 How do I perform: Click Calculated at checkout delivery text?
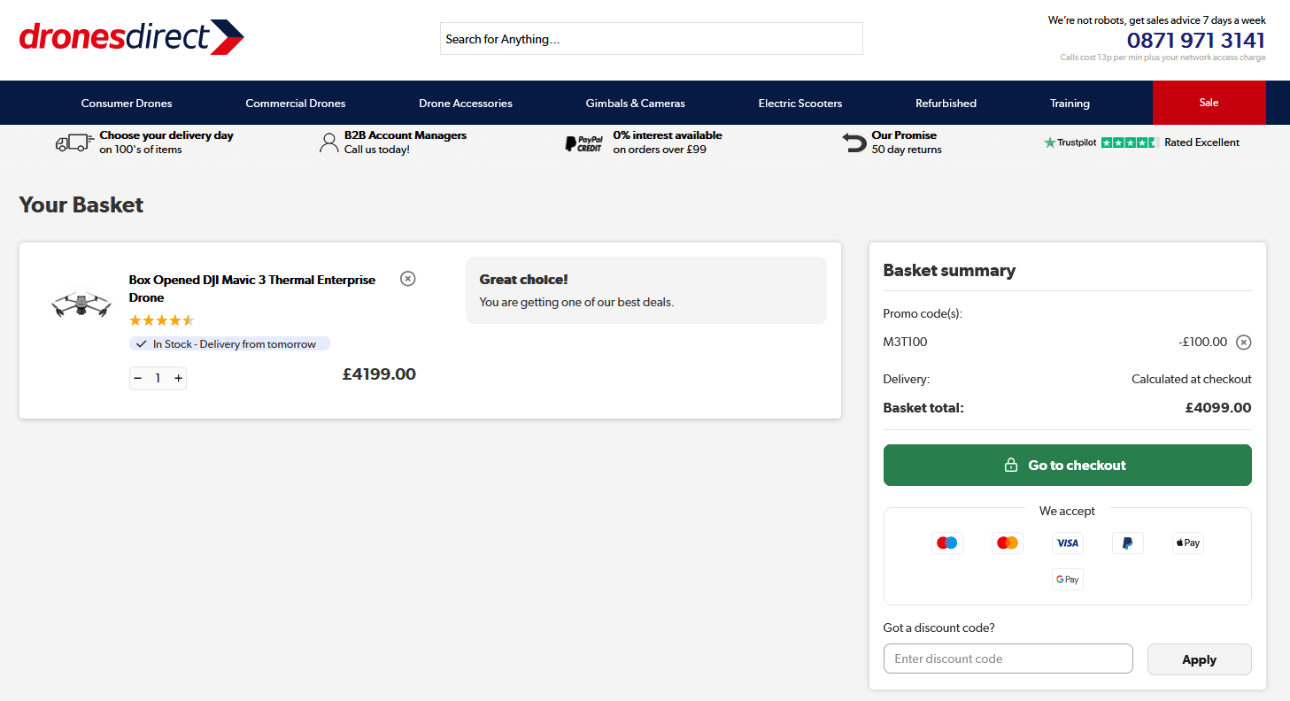(1192, 379)
